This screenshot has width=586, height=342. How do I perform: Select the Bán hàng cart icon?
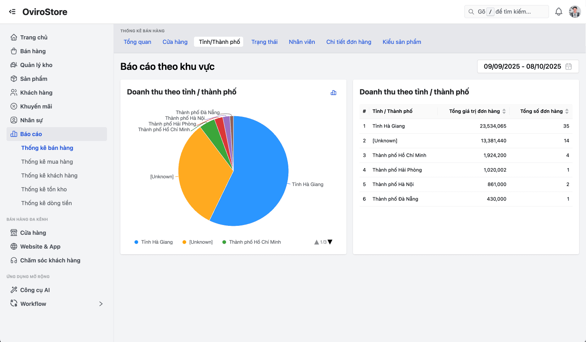coord(13,51)
